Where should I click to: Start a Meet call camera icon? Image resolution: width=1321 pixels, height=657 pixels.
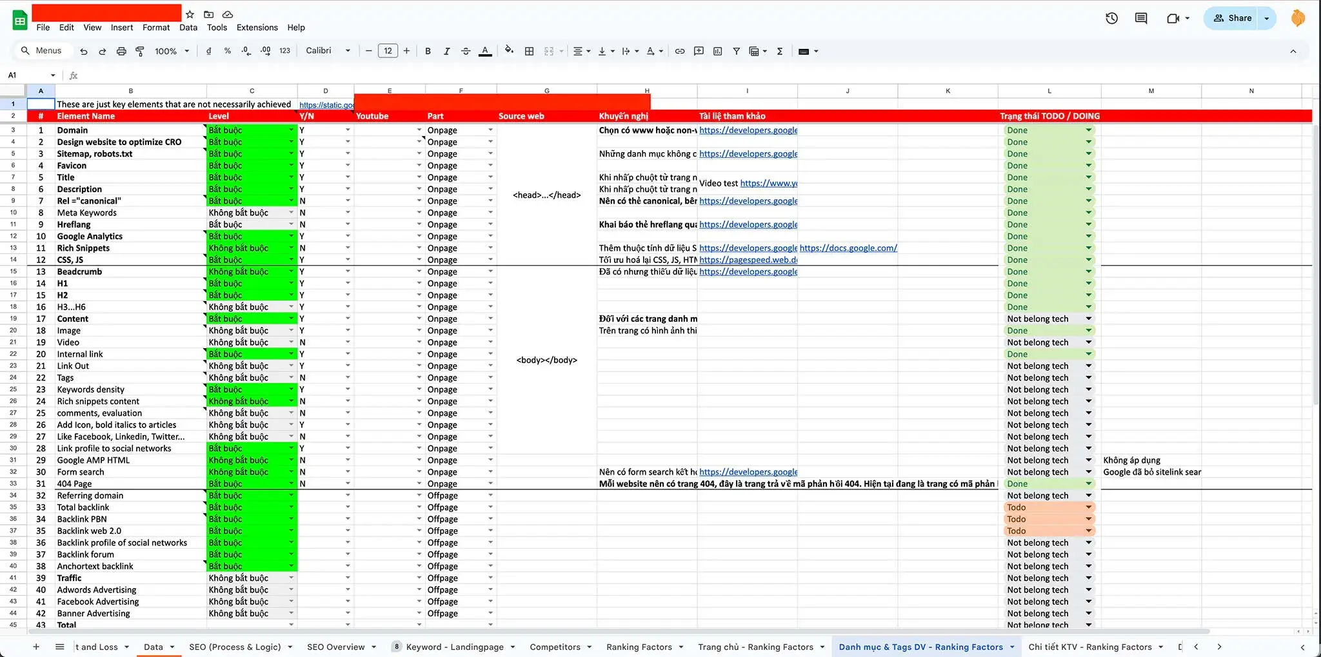tap(1173, 18)
